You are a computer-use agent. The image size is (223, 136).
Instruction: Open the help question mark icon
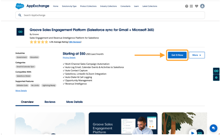tap(186, 6)
